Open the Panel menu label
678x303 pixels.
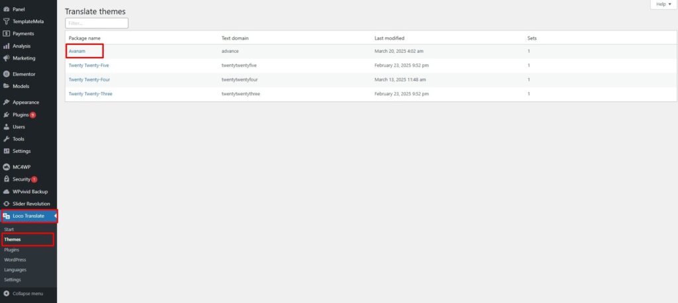(19, 9)
